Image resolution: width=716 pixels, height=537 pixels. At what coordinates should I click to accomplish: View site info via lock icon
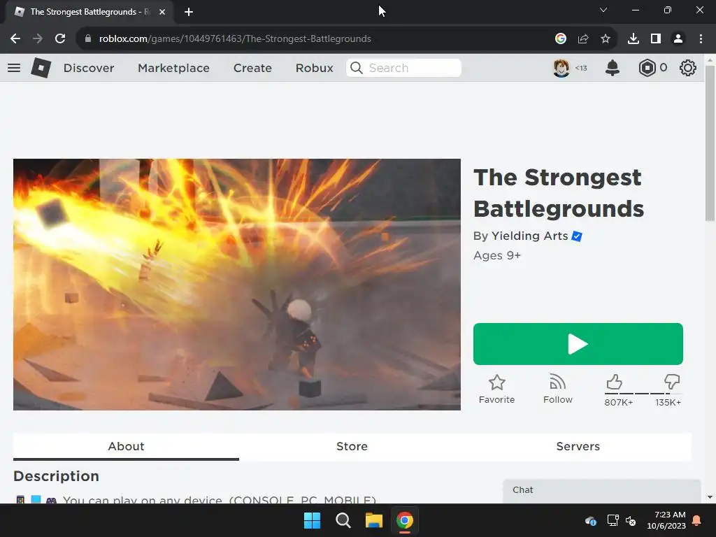coord(87,39)
